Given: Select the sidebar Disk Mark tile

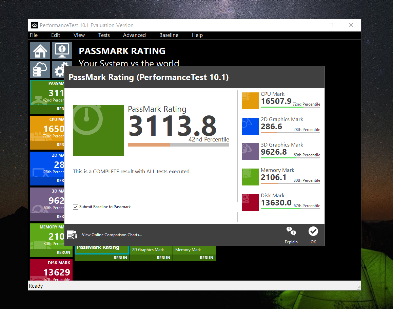Looking at the screenshot, I should point(52,270).
